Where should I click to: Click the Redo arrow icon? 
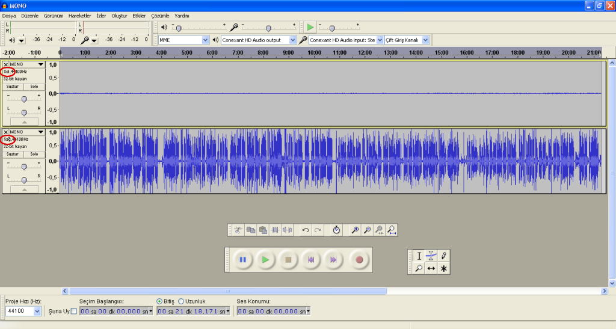tap(318, 230)
